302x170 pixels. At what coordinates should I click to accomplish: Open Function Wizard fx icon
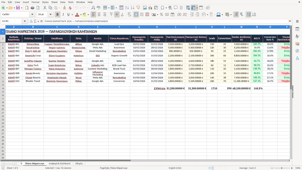pos(31,21)
